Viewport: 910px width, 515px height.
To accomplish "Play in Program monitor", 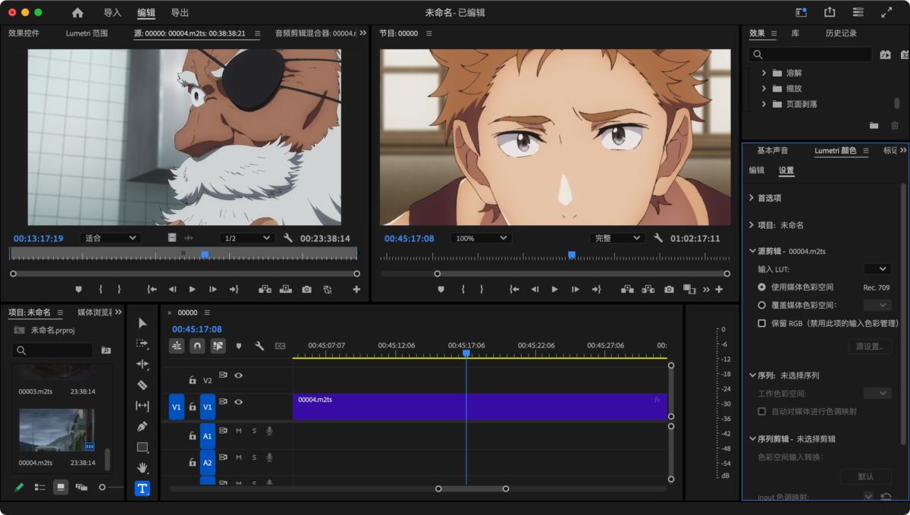I will (x=555, y=289).
